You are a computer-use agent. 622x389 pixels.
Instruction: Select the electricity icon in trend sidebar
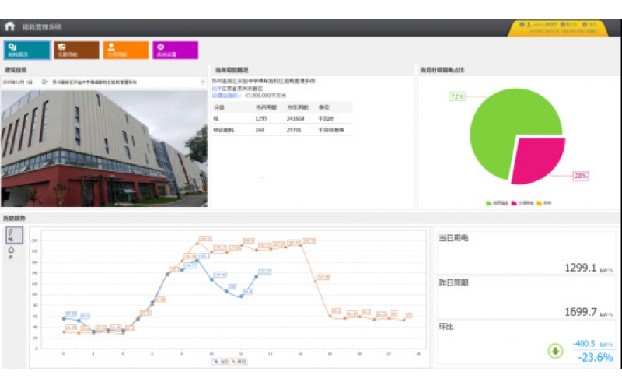click(11, 233)
